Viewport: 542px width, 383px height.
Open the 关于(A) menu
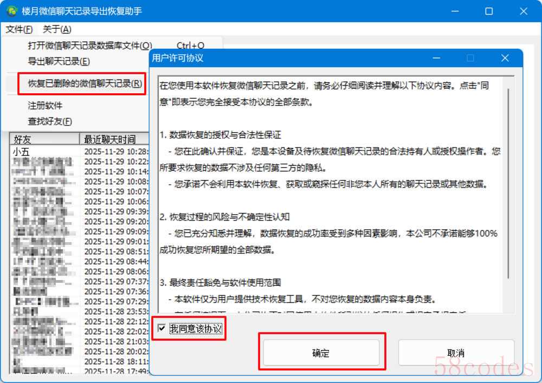(x=57, y=29)
